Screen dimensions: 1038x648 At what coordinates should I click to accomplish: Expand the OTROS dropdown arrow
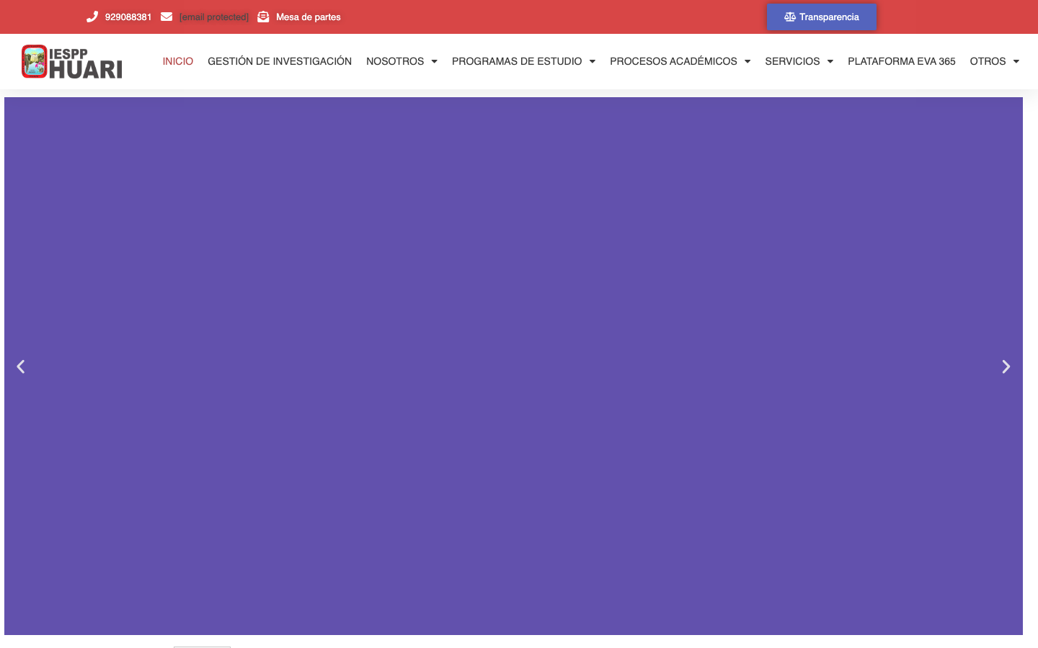click(1016, 62)
